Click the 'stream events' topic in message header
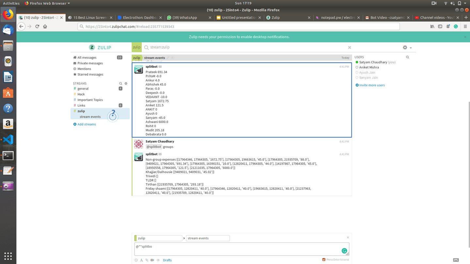Viewport: 470px width, 264px height. (154, 58)
